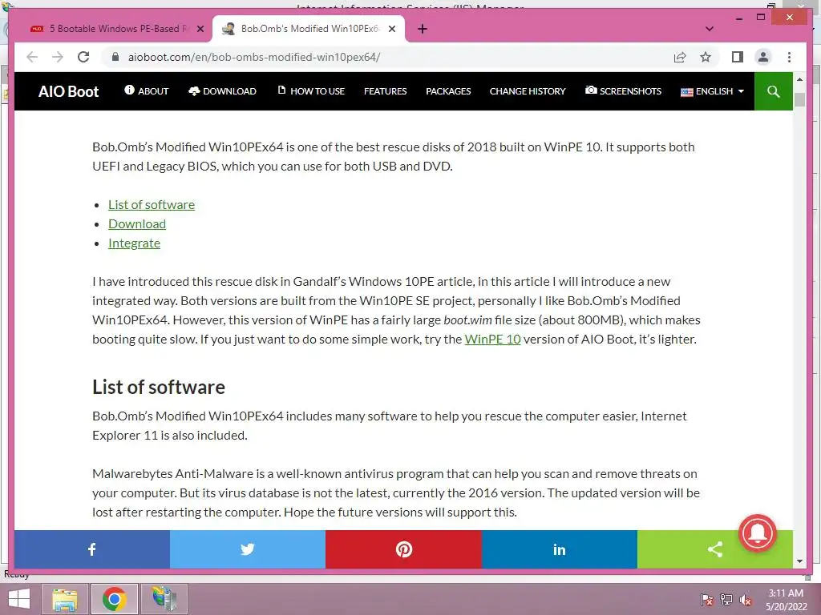821x615 pixels.
Task: Click the Action Center flag icon
Action: click(x=707, y=600)
